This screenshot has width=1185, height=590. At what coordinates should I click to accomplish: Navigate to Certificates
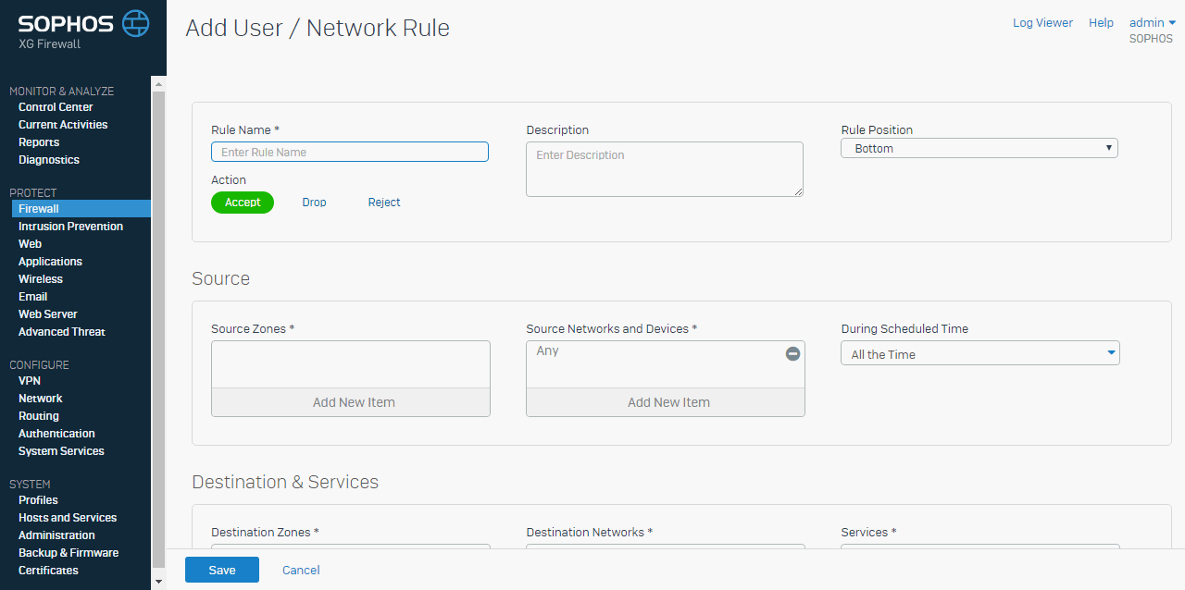(x=48, y=571)
